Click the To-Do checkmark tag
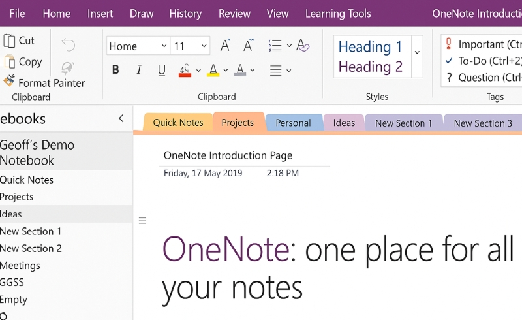Screen dimensions: 522x320 pyautogui.click(x=449, y=61)
